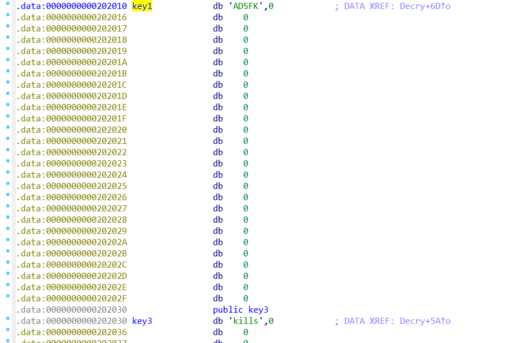Select address .data:000000000020202C
Image resolution: width=514 pixels, height=343 pixels.
(71, 265)
